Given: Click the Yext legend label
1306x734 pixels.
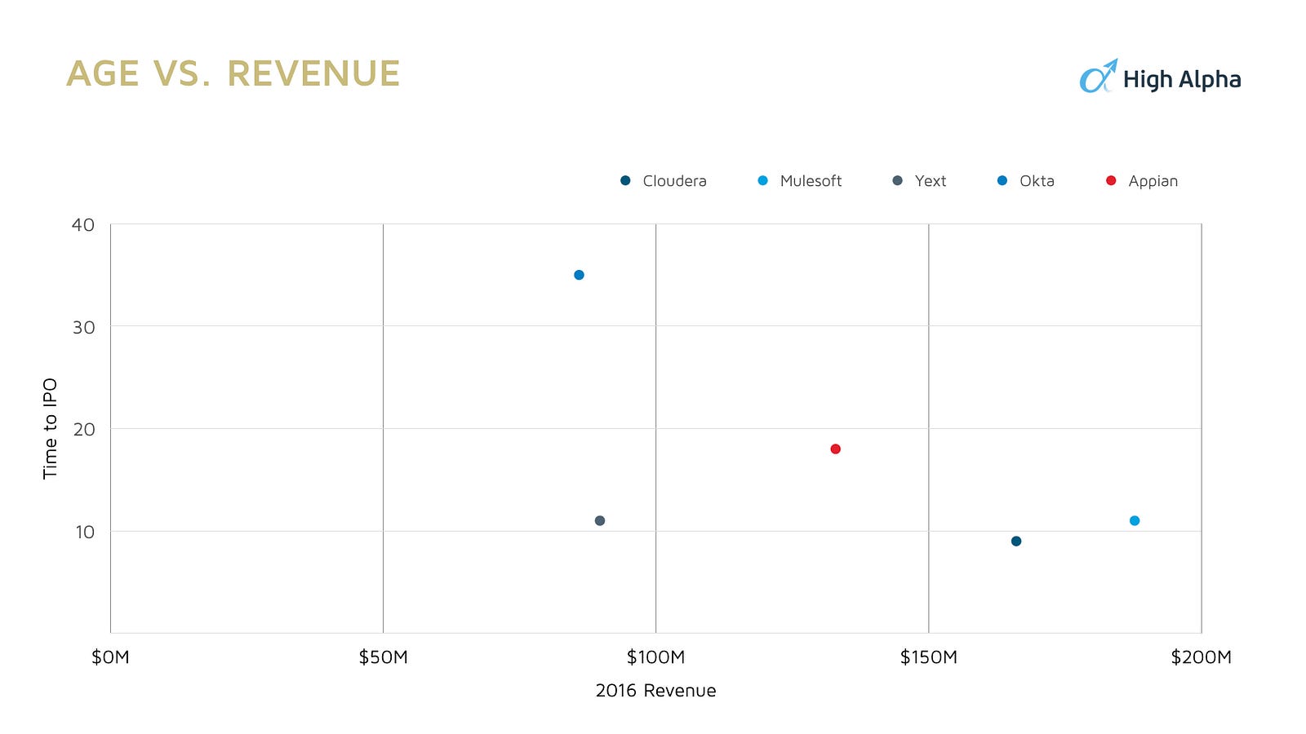Looking at the screenshot, I should coord(931,181).
